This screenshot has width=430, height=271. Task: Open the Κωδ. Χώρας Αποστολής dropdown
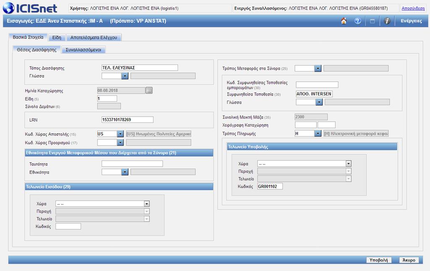click(x=120, y=134)
